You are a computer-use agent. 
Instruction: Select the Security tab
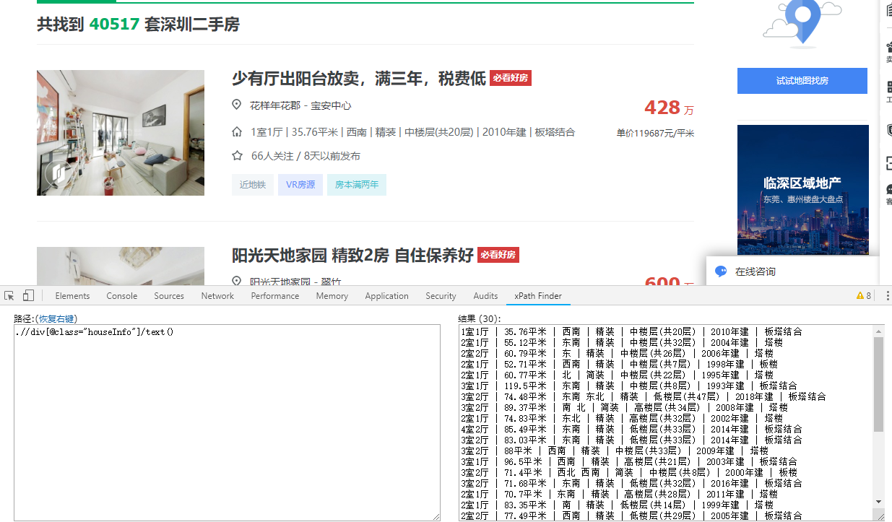(x=441, y=296)
